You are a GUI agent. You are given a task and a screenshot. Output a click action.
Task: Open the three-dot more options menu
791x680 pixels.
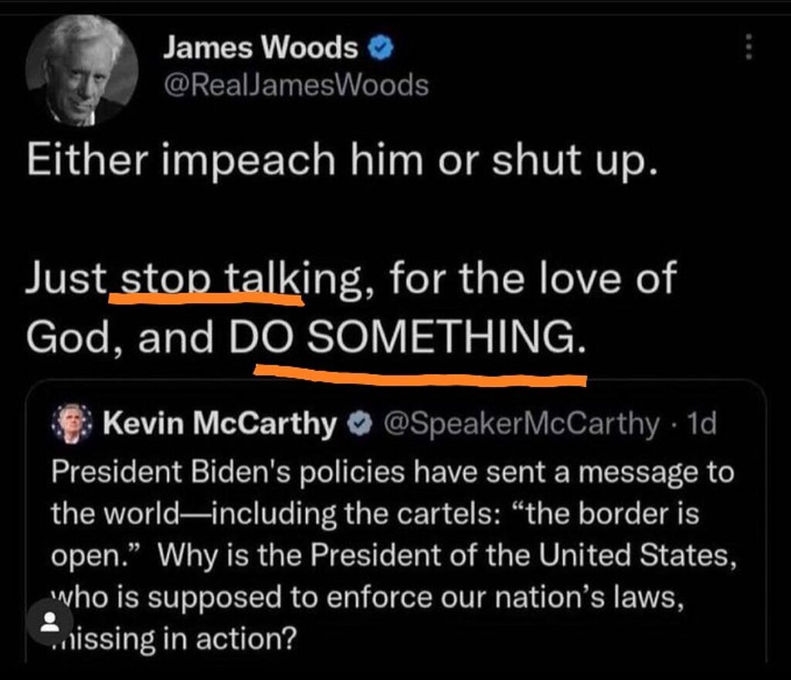pyautogui.click(x=749, y=47)
